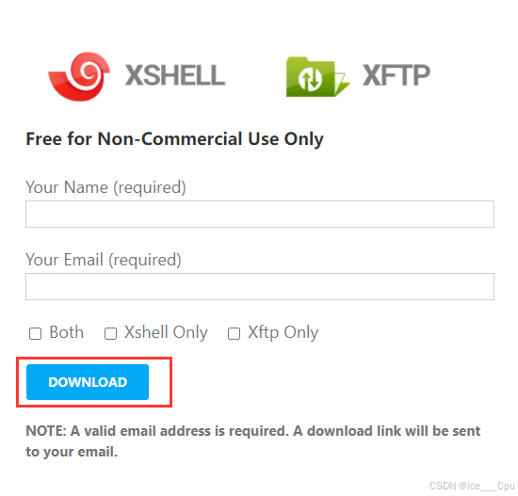
Task: Click the XSHELL wordmark text
Action: pos(175,75)
